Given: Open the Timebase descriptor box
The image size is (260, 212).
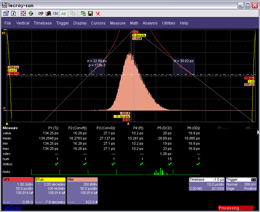Looking at the screenshot, I should click(x=207, y=184).
